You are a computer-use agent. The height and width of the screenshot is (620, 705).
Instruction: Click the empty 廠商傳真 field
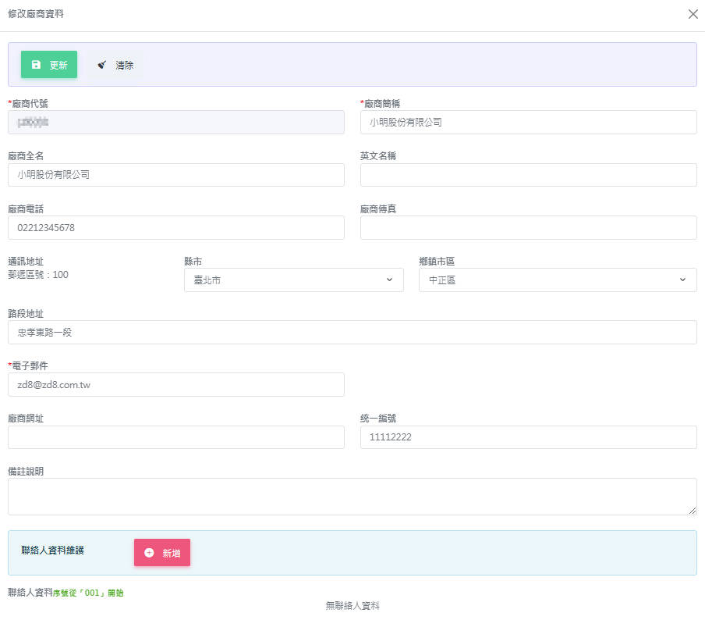(528, 227)
